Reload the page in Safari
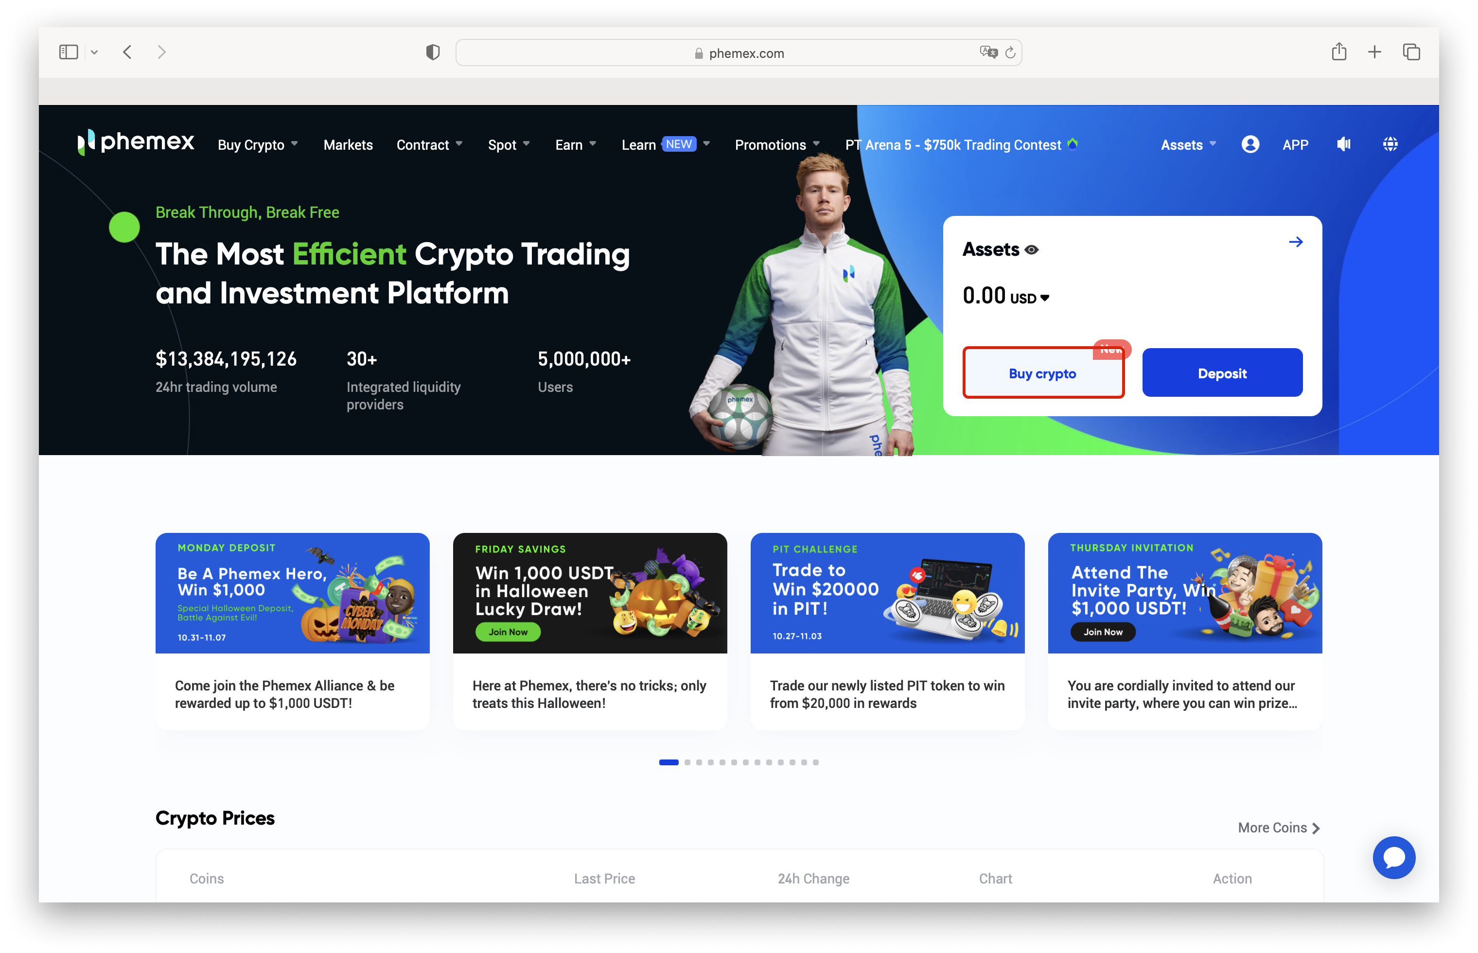Viewport: 1478px width, 953px height. 1010,53
